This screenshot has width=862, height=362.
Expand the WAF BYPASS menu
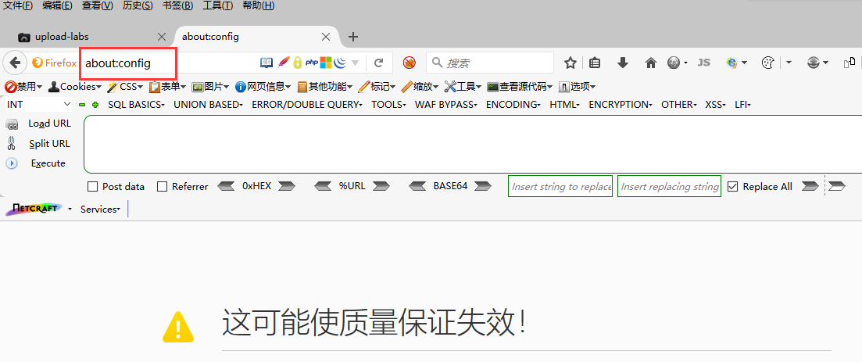[445, 105]
